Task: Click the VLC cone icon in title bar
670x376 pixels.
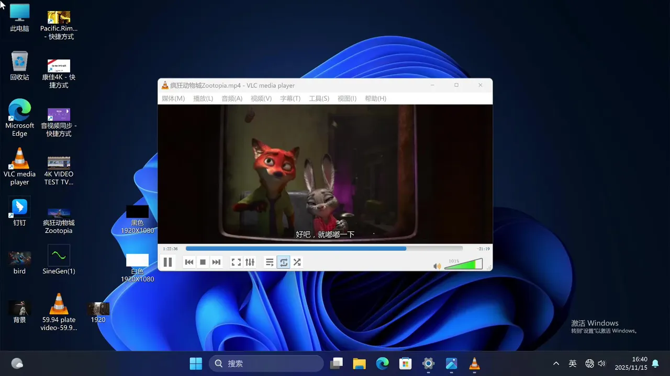Action: pos(165,85)
